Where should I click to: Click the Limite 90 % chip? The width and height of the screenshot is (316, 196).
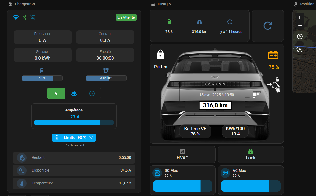click(x=74, y=138)
